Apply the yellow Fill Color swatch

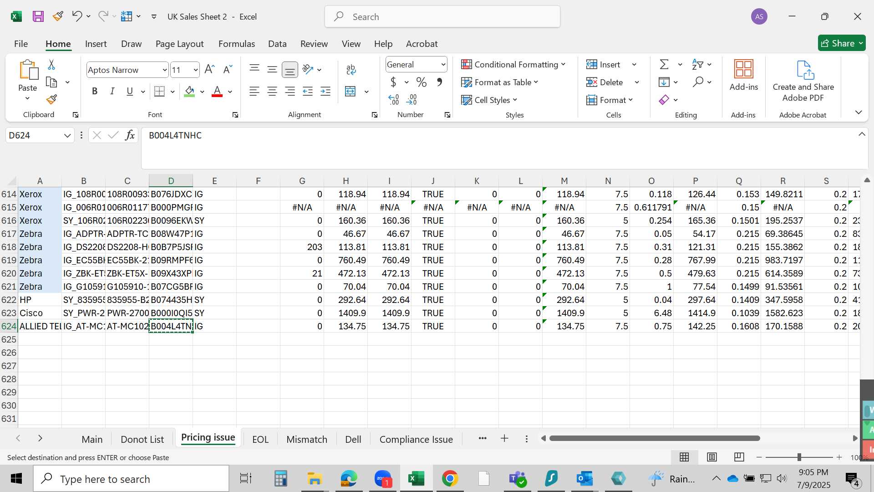(x=190, y=92)
